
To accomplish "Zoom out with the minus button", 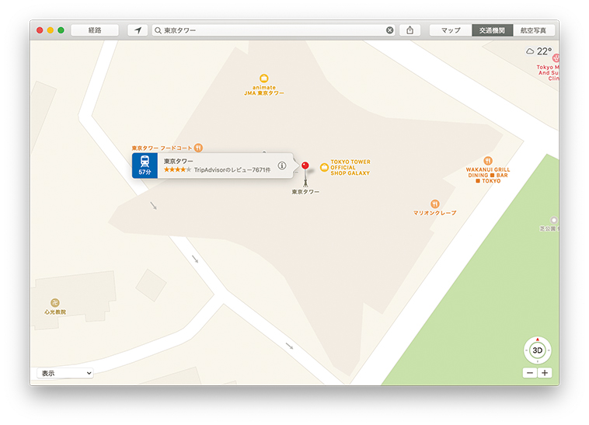I will [x=529, y=373].
